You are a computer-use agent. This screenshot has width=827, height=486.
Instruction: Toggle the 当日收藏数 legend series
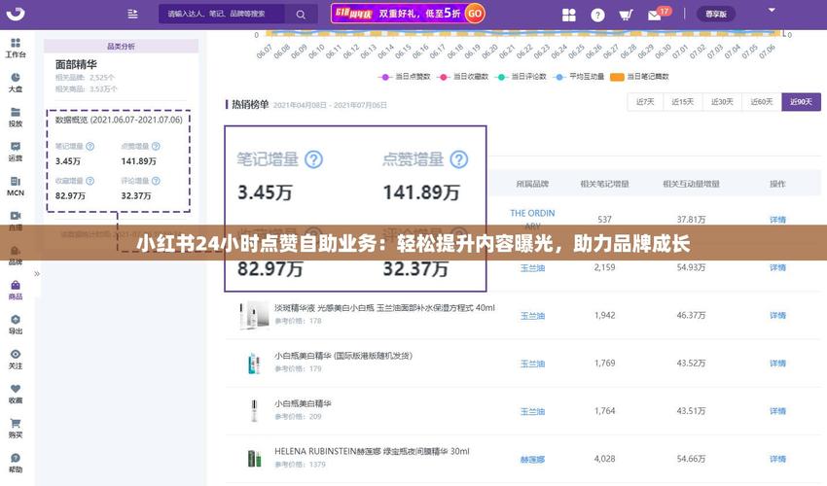tap(462, 77)
